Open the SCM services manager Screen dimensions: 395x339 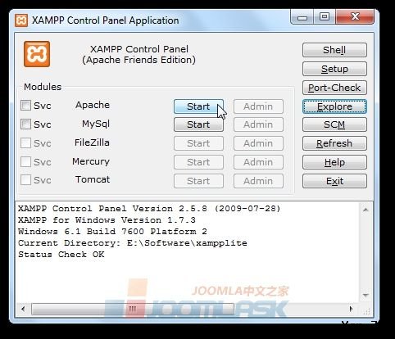(334, 124)
